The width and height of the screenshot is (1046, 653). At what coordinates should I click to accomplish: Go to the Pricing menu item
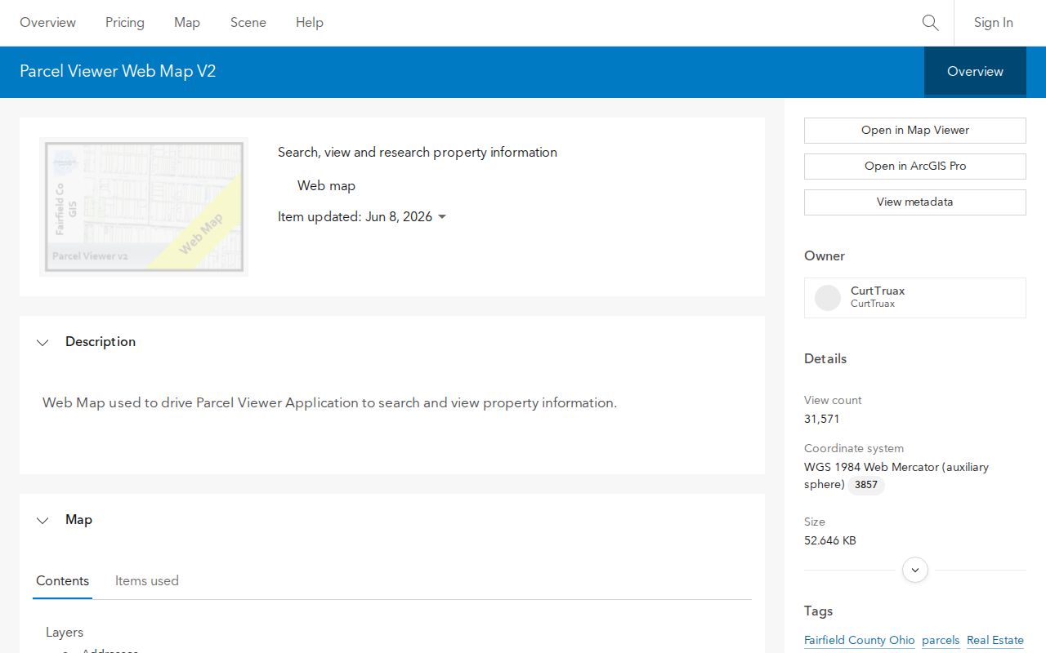click(125, 23)
